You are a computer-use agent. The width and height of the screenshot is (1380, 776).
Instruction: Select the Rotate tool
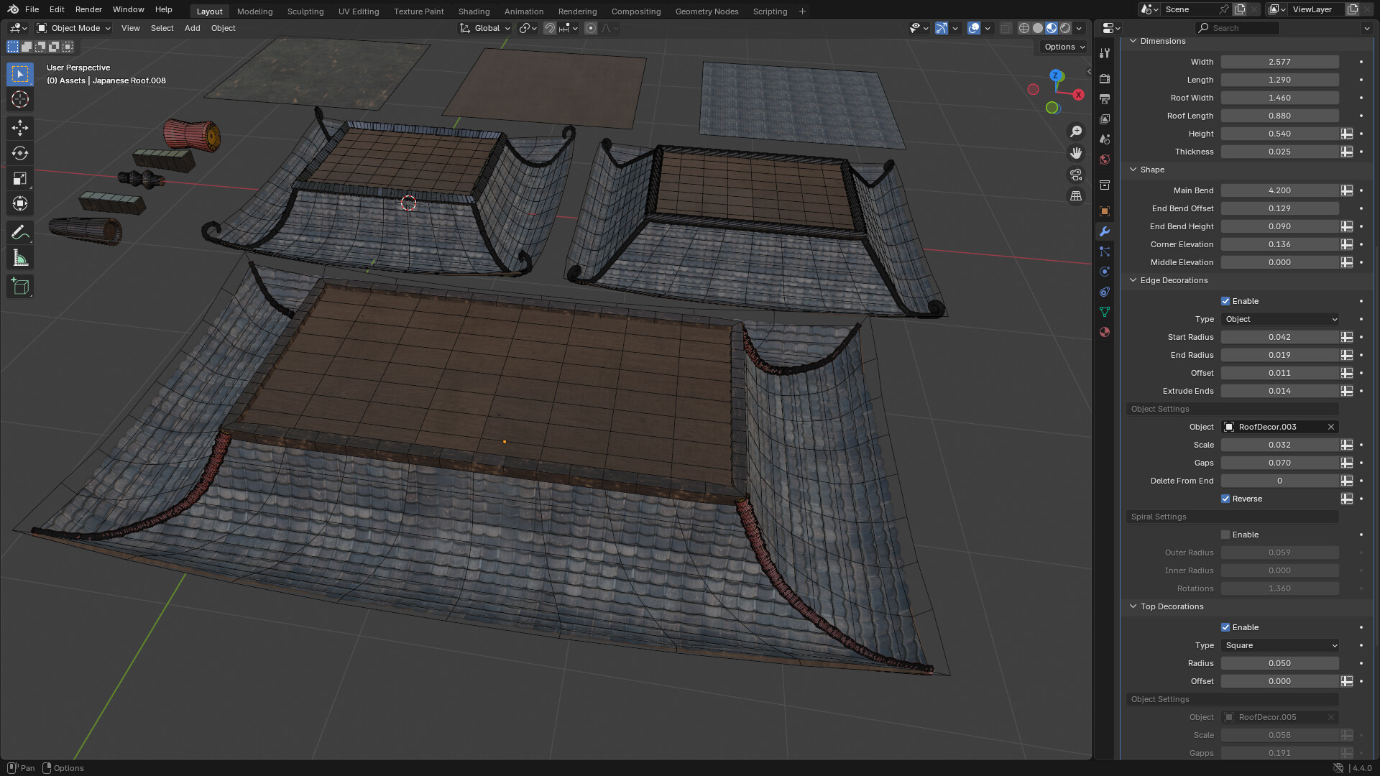(19, 153)
